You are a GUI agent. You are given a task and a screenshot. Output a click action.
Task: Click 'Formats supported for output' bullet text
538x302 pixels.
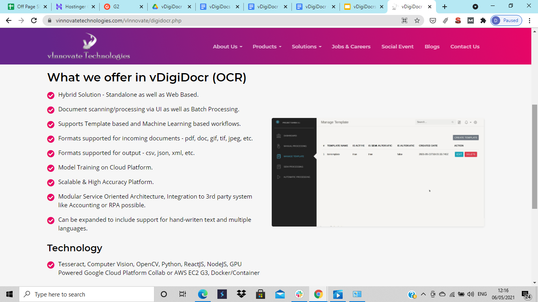click(x=126, y=153)
